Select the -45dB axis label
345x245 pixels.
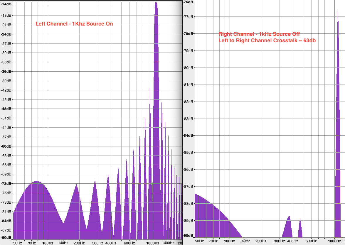click(x=6, y=100)
